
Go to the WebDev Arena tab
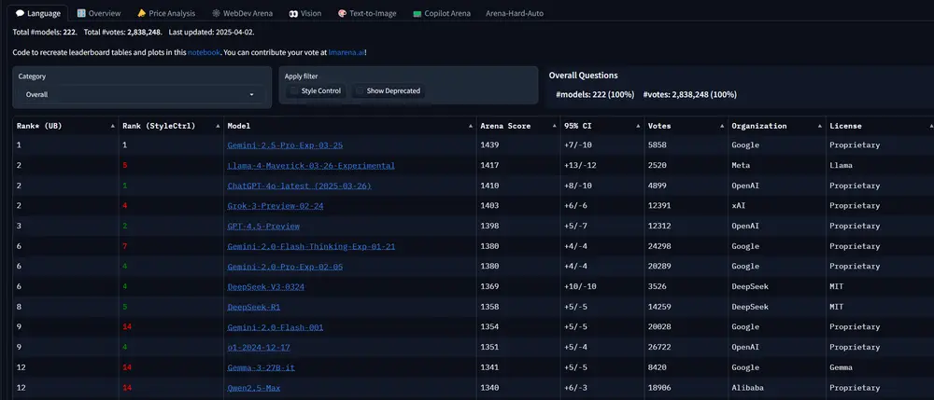point(243,13)
